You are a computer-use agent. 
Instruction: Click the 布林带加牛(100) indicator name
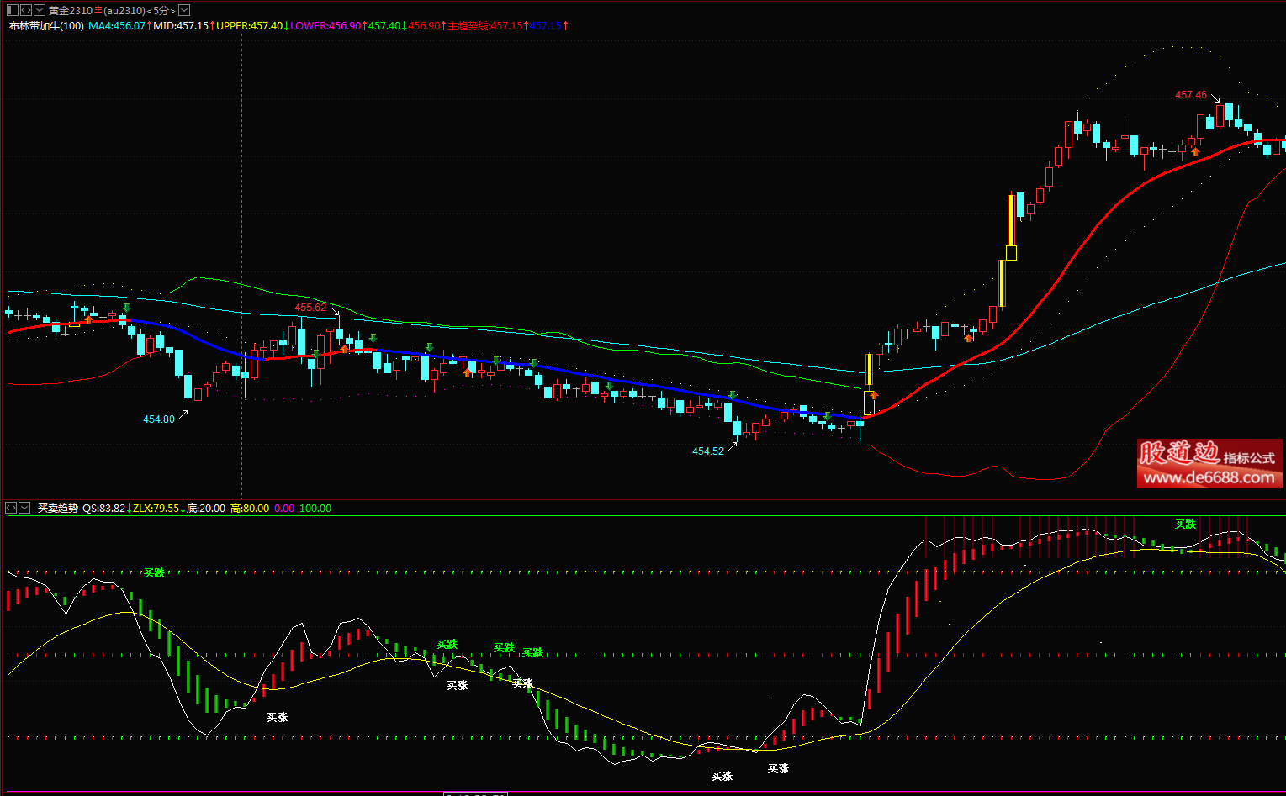(46, 26)
